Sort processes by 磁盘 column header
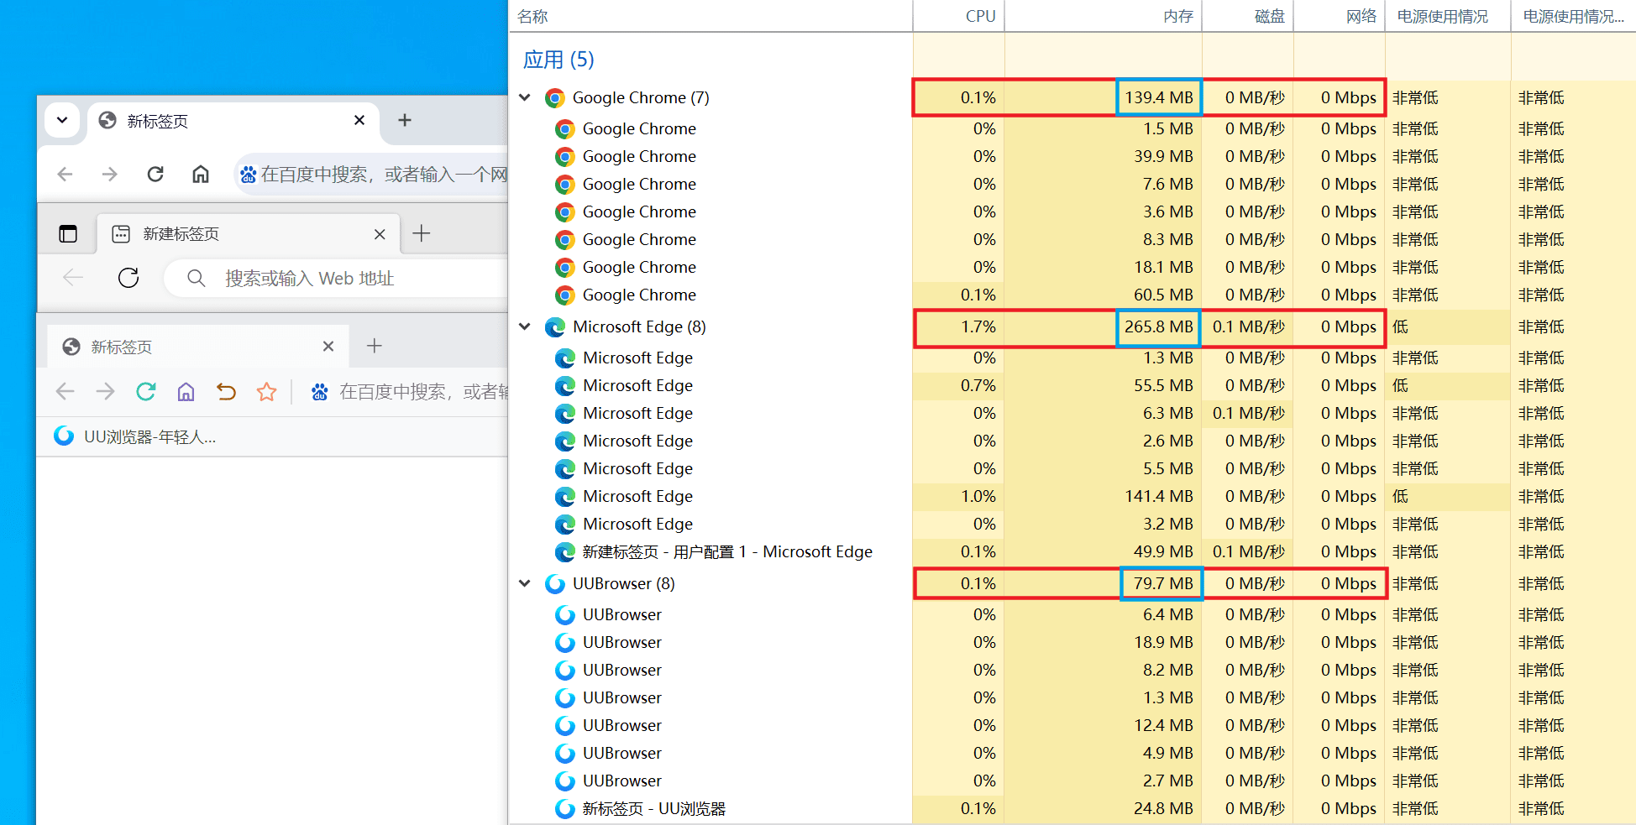The image size is (1636, 825). 1248,16
